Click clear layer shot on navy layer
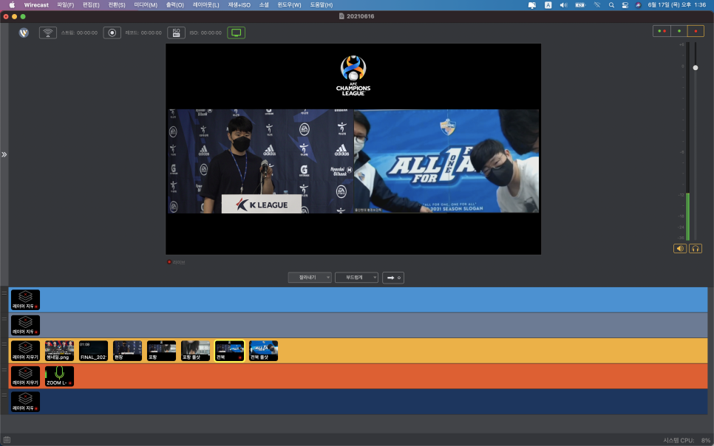714x446 pixels. pos(25,402)
